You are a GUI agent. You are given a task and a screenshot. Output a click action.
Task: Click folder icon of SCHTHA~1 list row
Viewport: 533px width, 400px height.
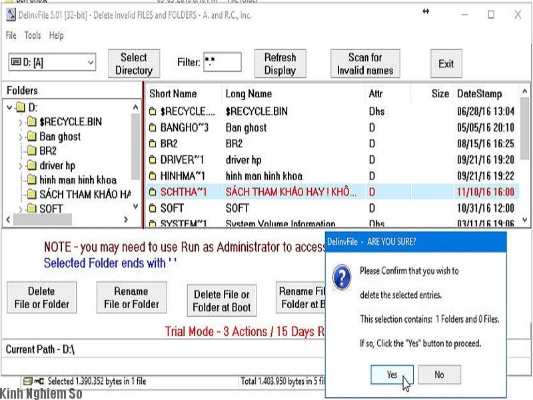click(x=153, y=192)
